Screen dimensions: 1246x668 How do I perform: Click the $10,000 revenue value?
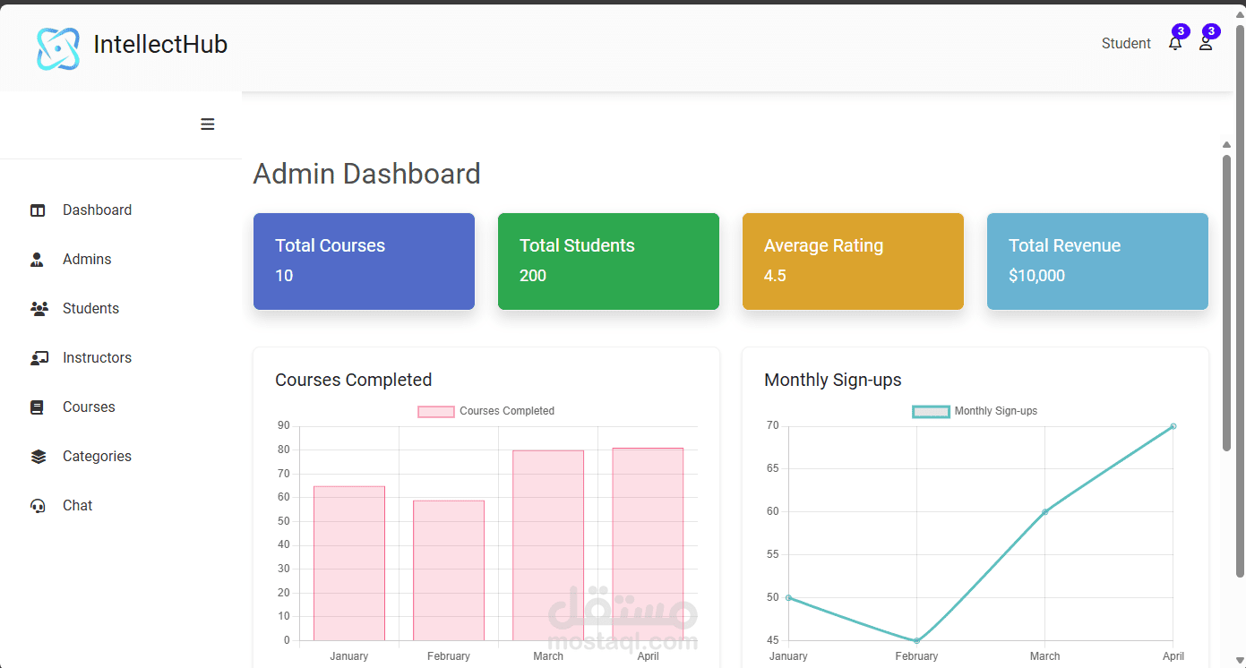(1036, 276)
